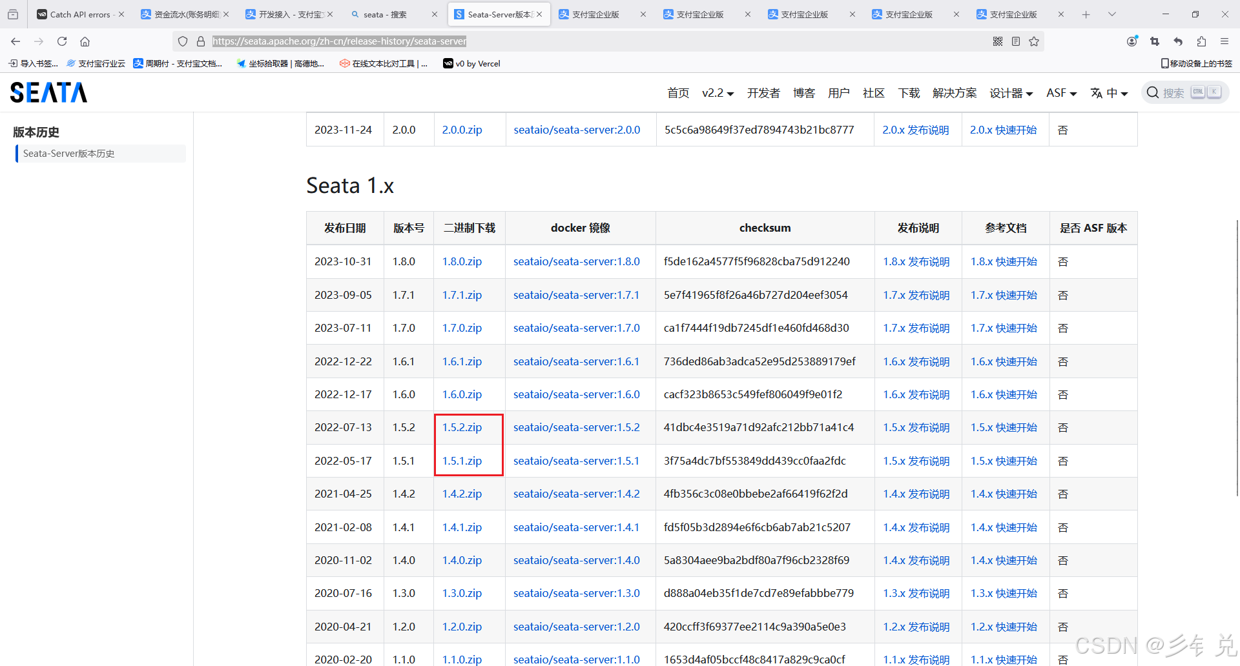Open seataio/seata-server:1.4.2 docker link

coord(576,494)
